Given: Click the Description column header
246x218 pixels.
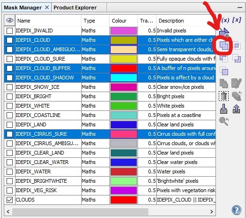Looking at the screenshot, I should click(186, 21).
